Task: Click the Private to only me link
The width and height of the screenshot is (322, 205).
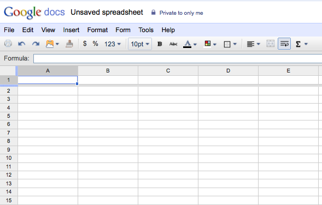Action: point(181,13)
